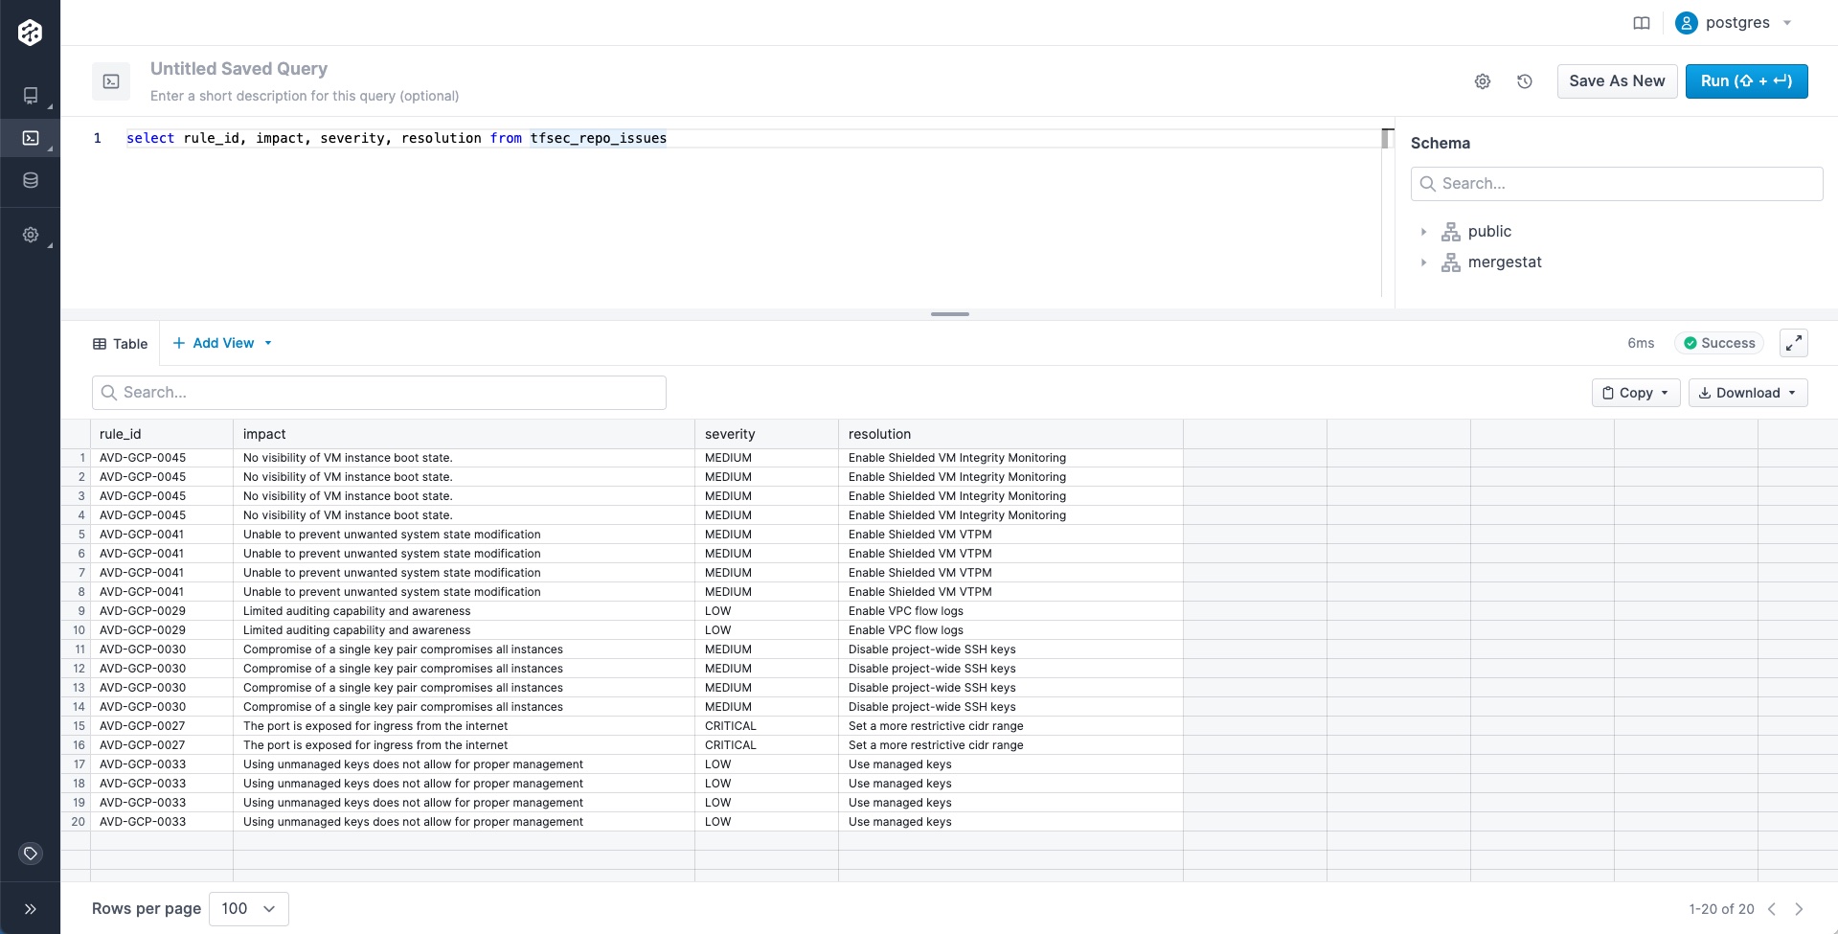
Task: Expand results panel to fullscreen
Action: (x=1793, y=343)
